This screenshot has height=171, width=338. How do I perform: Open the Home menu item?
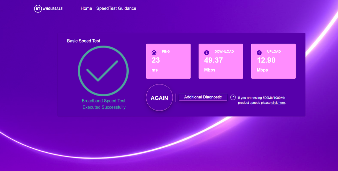point(86,8)
